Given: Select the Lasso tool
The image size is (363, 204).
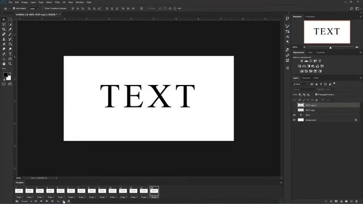Looking at the screenshot, I should point(4,24).
